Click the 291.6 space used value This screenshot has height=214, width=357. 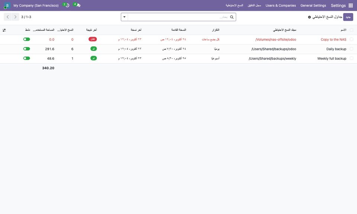click(49, 49)
